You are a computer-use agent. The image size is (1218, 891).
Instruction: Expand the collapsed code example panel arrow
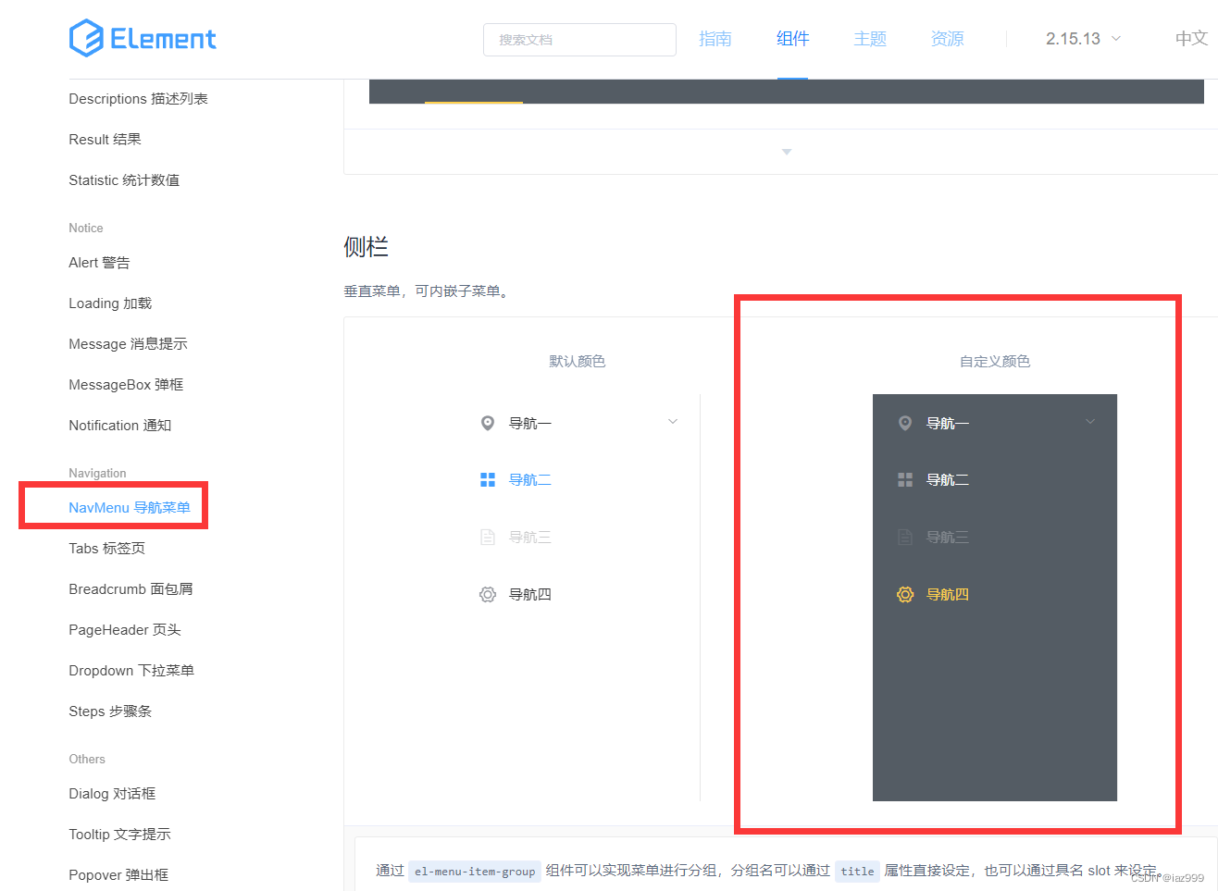point(786,151)
